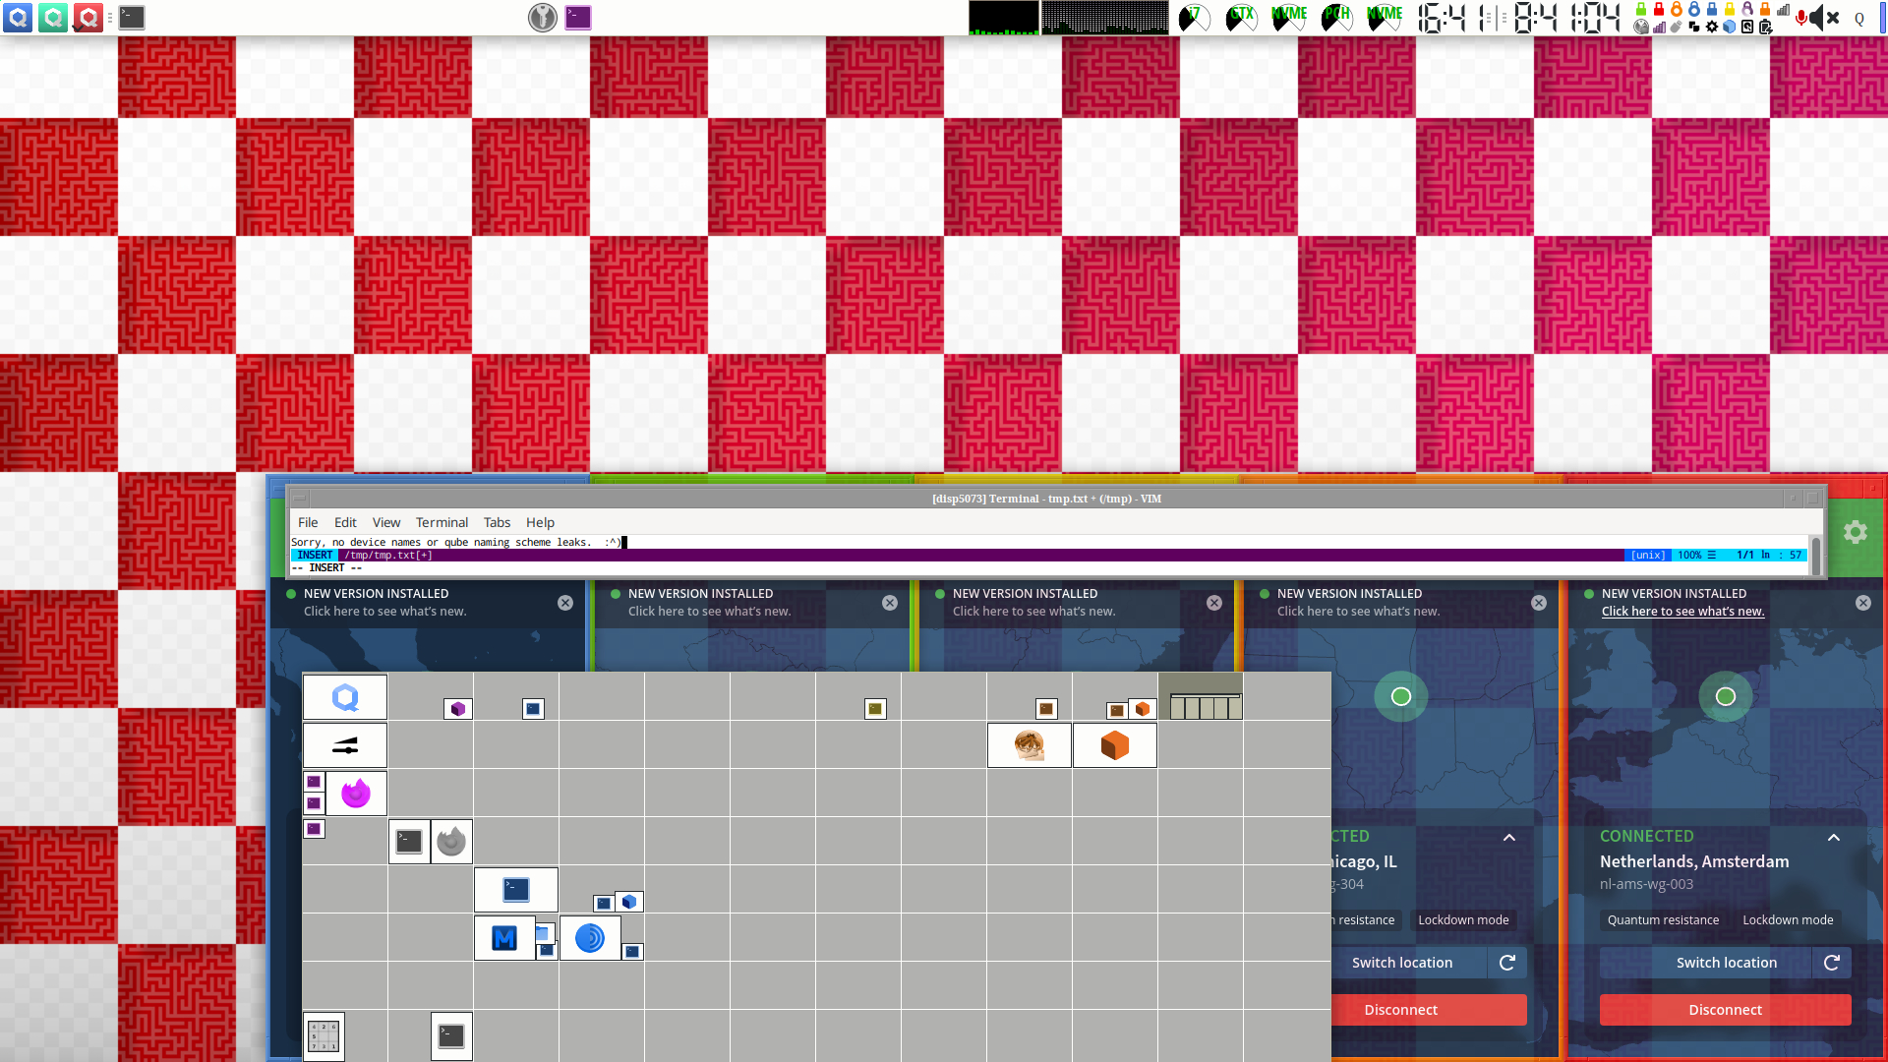
Task: Click the sudoku grid icon tile
Action: [x=324, y=1035]
